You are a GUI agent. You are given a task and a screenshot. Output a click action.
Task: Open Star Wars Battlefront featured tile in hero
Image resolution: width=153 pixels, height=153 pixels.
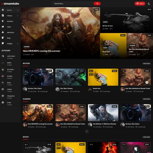(140, 46)
